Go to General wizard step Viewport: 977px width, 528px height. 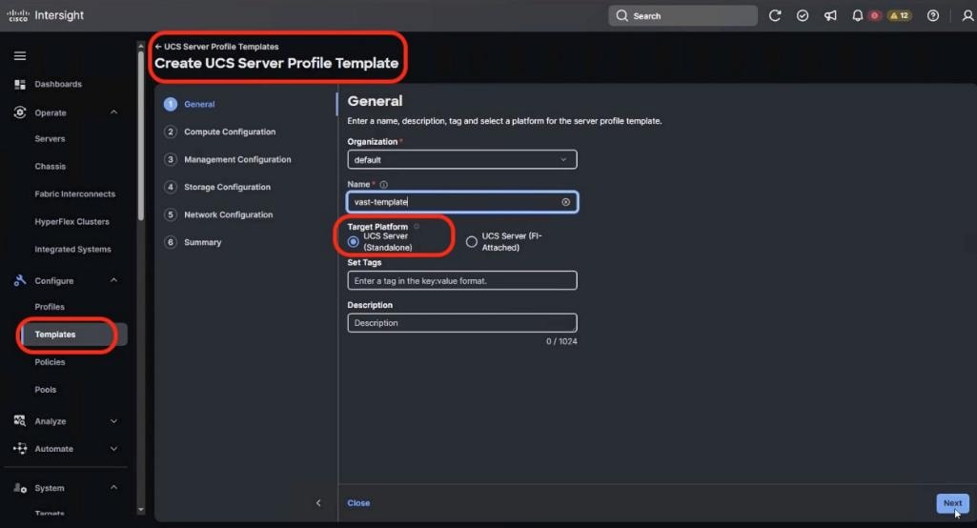pos(190,104)
